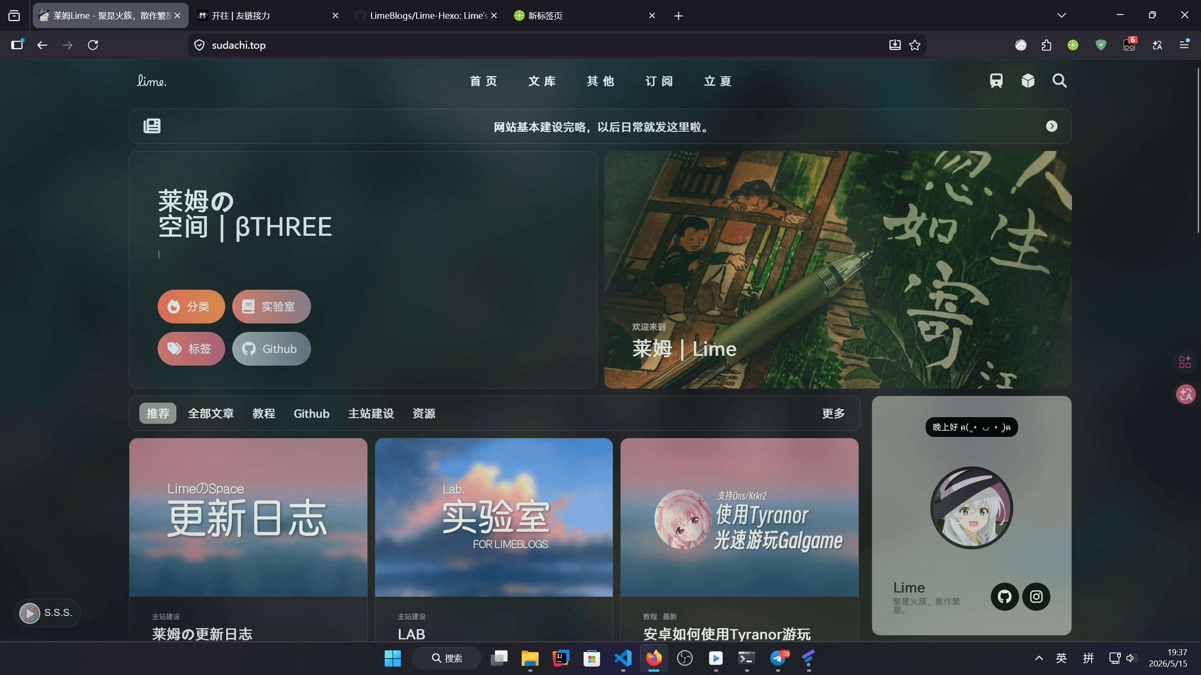Open the green lime extension icon

click(1073, 45)
